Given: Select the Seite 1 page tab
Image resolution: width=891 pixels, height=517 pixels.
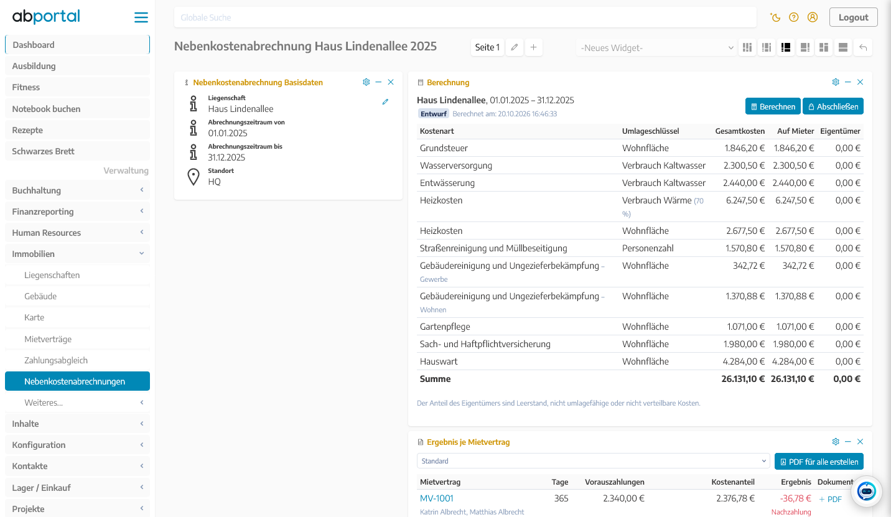Looking at the screenshot, I should click(488, 47).
